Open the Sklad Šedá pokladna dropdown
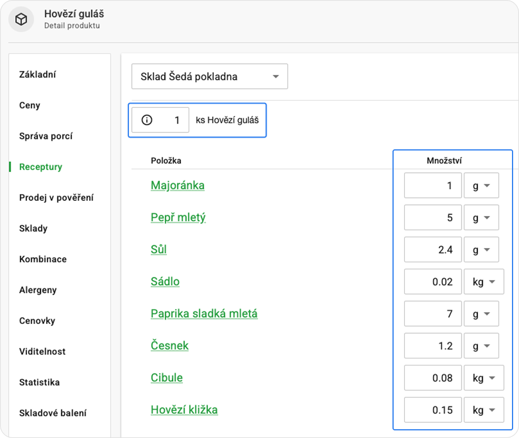This screenshot has height=438, width=519. [x=209, y=77]
